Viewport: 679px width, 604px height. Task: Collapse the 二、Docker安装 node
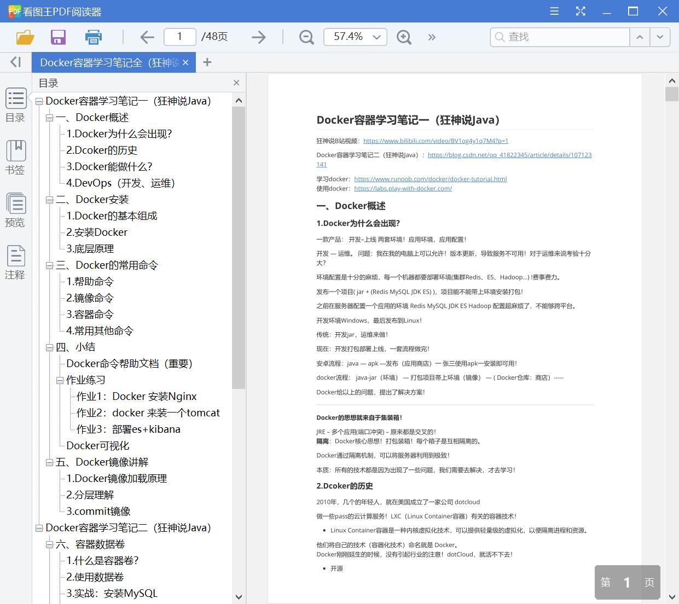pos(49,200)
